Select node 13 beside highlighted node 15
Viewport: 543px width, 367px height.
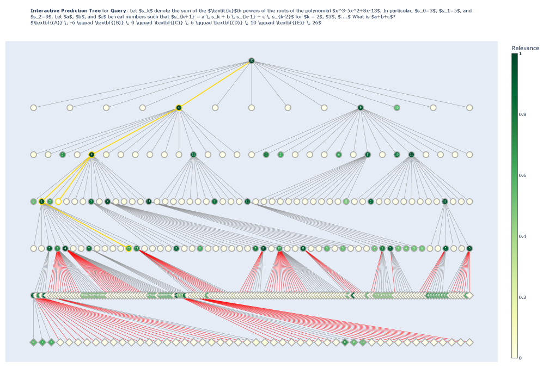pyautogui.click(x=137, y=249)
